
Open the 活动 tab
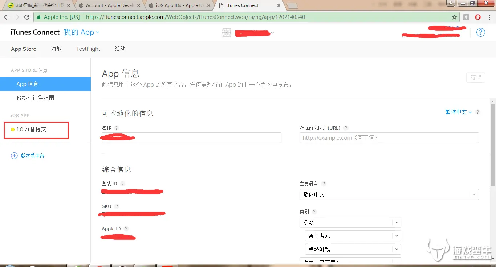point(120,49)
